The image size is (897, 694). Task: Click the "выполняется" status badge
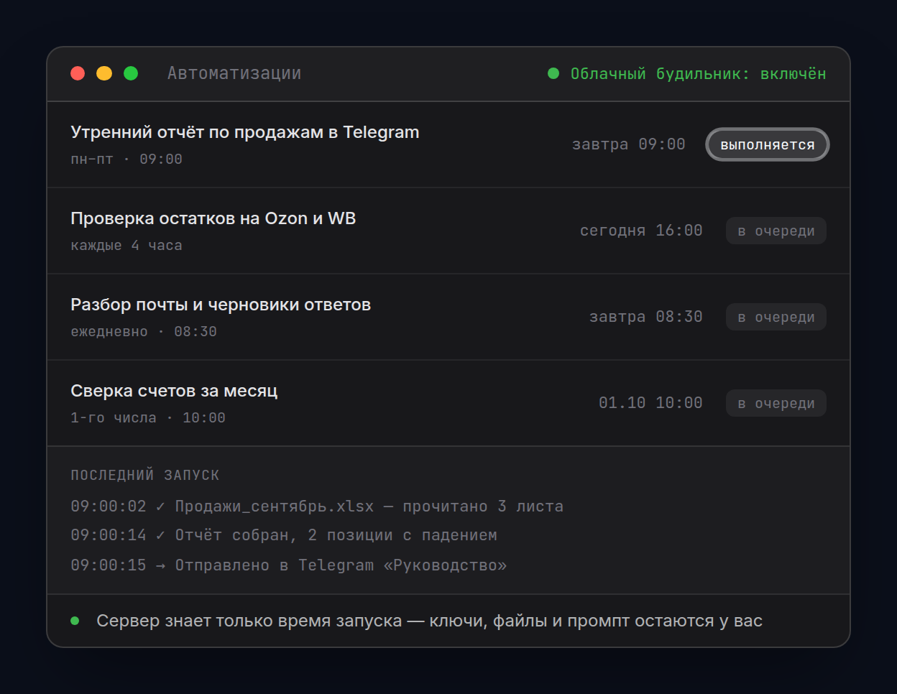click(x=768, y=144)
